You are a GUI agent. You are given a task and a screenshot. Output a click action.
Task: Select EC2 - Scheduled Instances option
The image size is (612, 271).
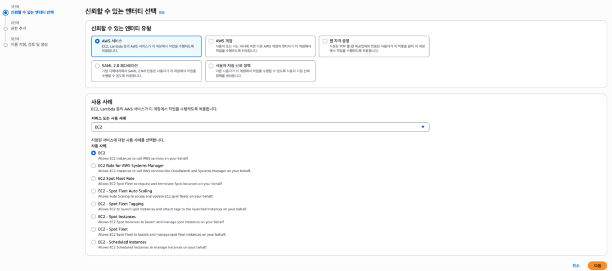93,242
